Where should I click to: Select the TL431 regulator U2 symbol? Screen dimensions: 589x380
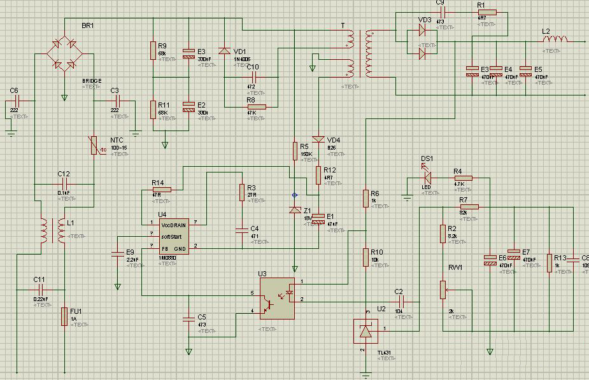pyautogui.click(x=365, y=332)
